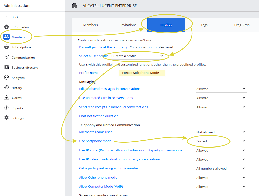Click the Profile name label
This screenshot has height=196, width=259.
tap(89, 73)
